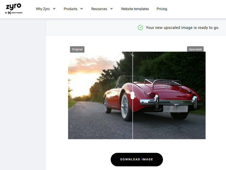Click the Original label badge
This screenshot has width=226, height=170.
(77, 49)
